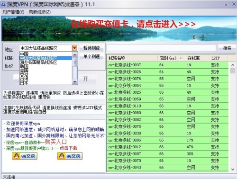Click the 未连接 status bar text
Image resolution: width=237 pixels, height=179 pixels.
click(x=9, y=177)
